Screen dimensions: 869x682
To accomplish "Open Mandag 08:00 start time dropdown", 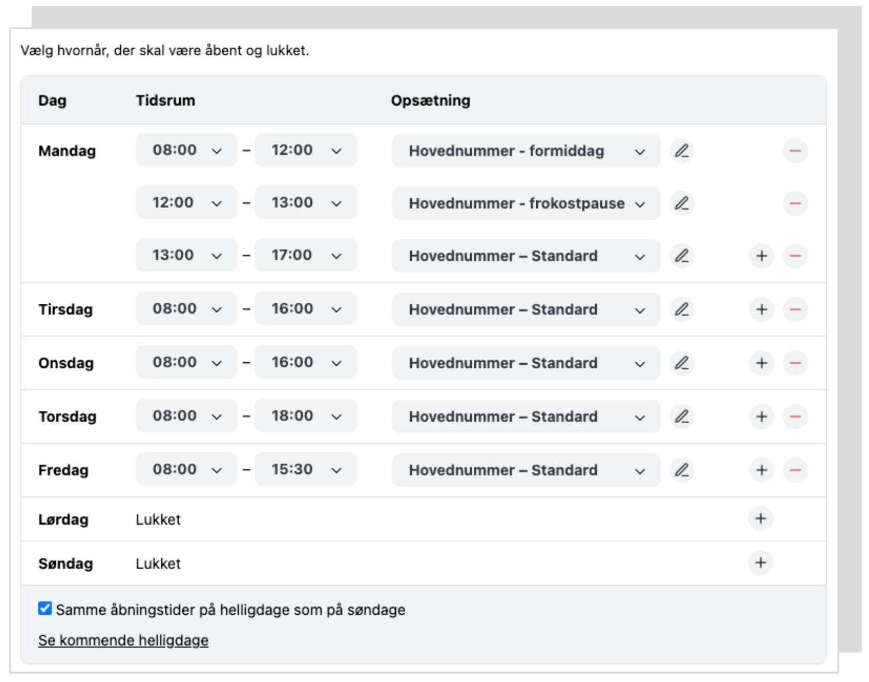I will 187,150.
